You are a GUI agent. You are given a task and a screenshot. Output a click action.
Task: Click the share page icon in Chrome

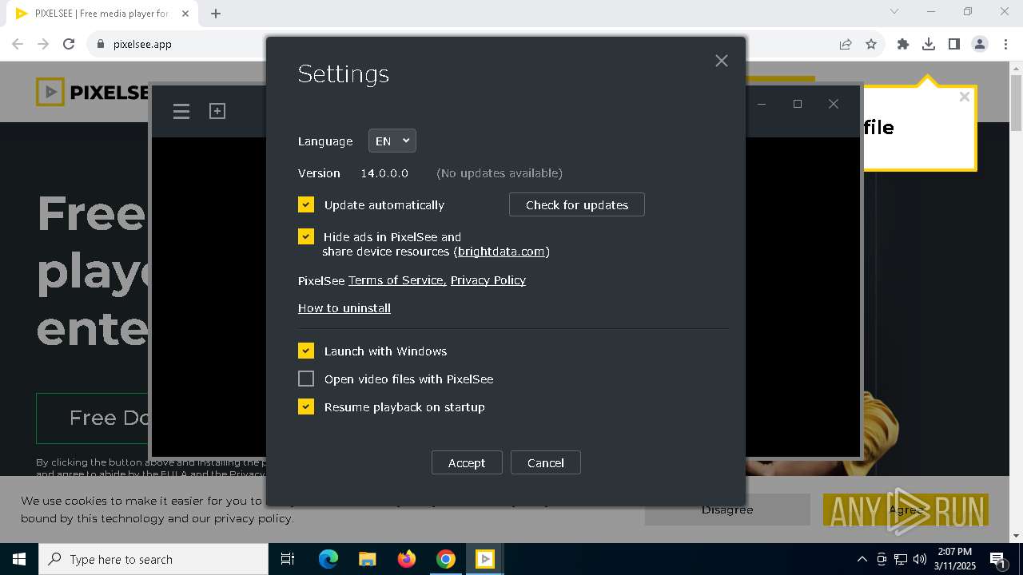[846, 44]
